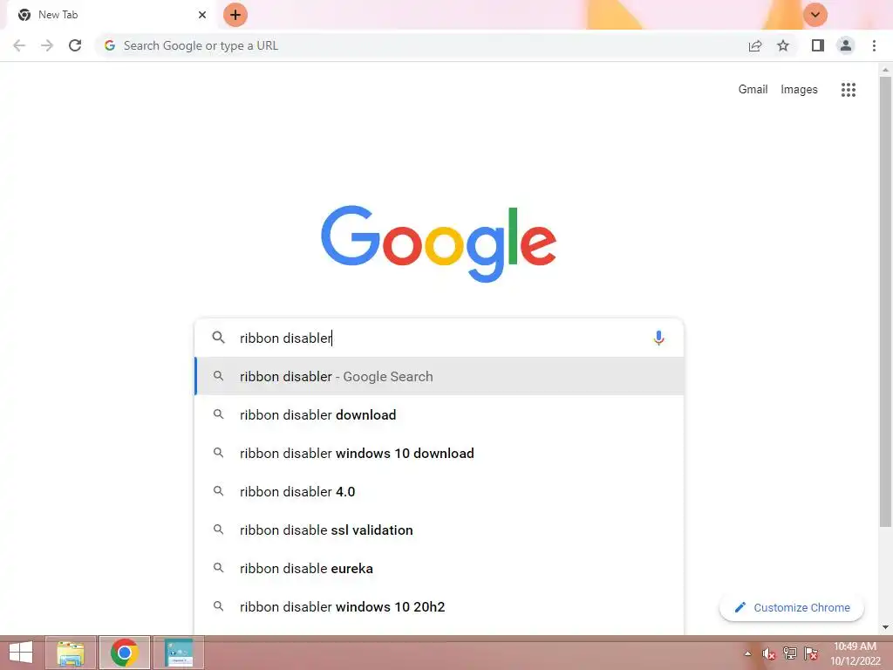Image resolution: width=893 pixels, height=670 pixels.
Task: Open Gmail link
Action: point(753,90)
